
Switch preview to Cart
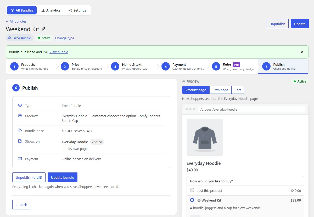238,90
